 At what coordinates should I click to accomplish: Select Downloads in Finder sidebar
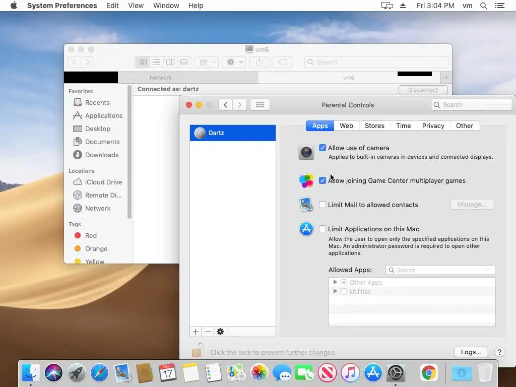[95, 155]
